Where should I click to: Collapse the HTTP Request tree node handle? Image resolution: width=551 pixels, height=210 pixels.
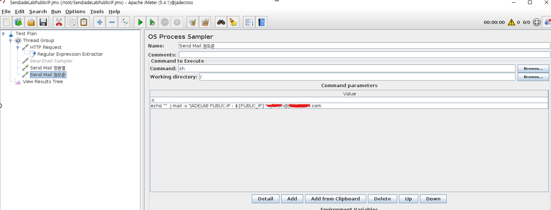18,47
